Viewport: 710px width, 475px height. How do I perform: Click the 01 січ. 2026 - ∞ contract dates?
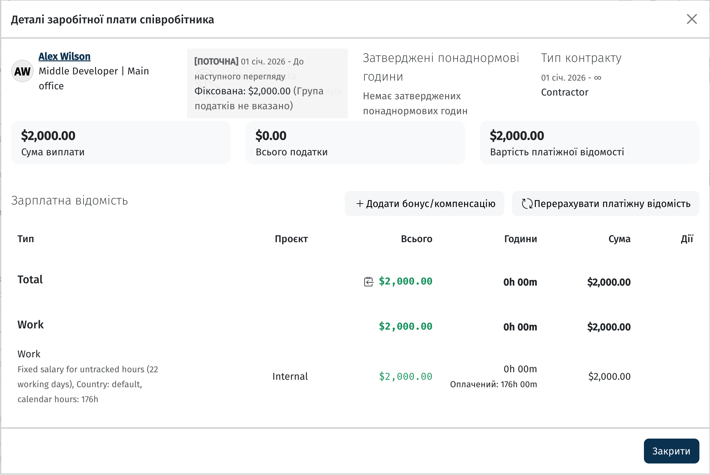[x=571, y=78]
